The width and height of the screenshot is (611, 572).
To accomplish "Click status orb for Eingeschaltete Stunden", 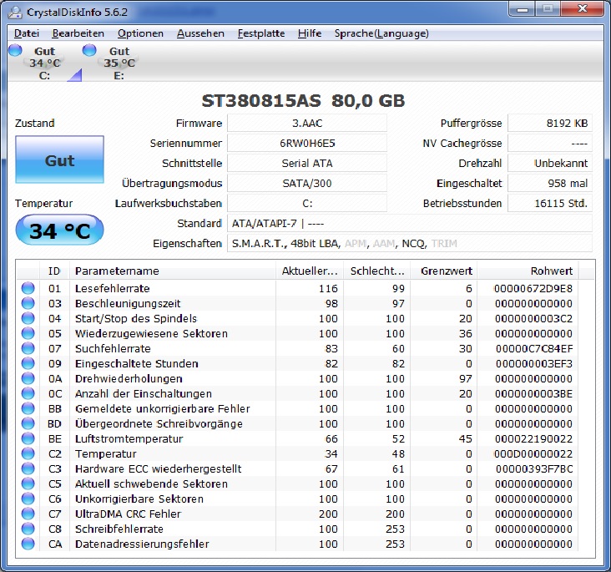I will click(x=28, y=363).
